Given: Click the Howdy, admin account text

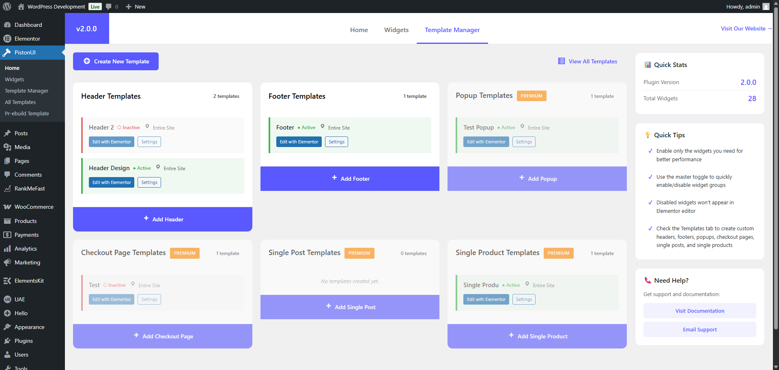Looking at the screenshot, I should click(743, 6).
